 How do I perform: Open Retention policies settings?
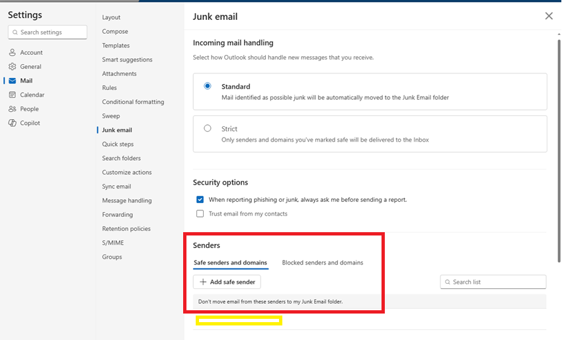click(126, 228)
